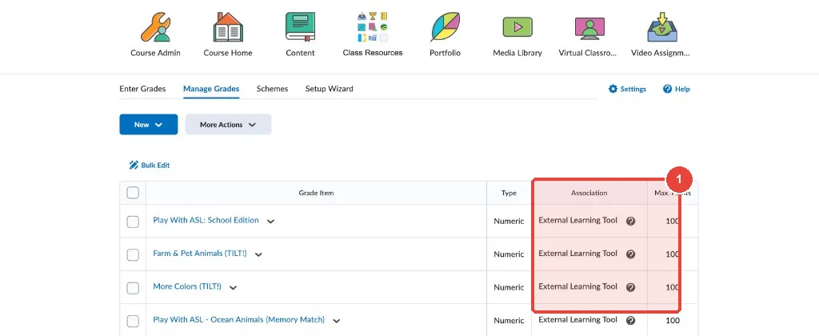Open the Setup Wizard tab
The image size is (819, 336).
coord(329,89)
